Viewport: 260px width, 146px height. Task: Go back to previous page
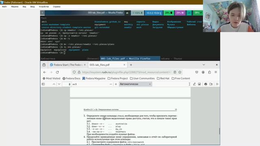coord(45,72)
